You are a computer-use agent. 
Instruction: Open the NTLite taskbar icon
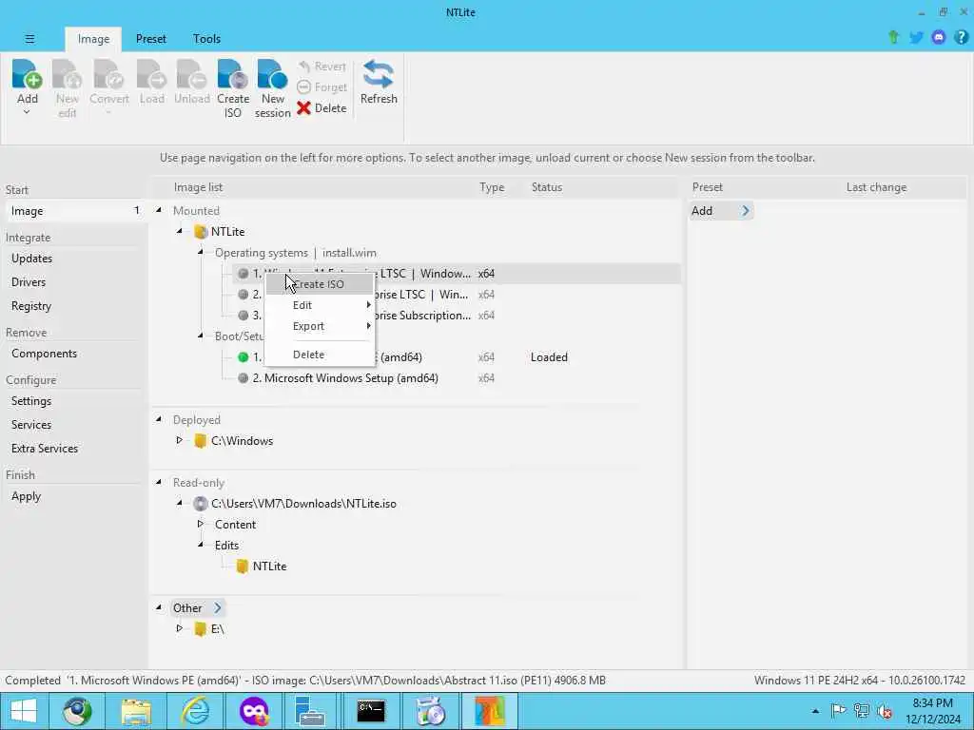point(489,711)
